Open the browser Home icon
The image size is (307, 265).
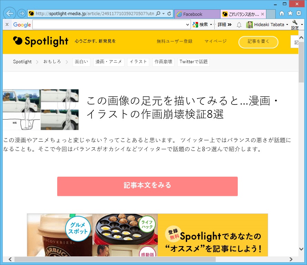coord(282,13)
